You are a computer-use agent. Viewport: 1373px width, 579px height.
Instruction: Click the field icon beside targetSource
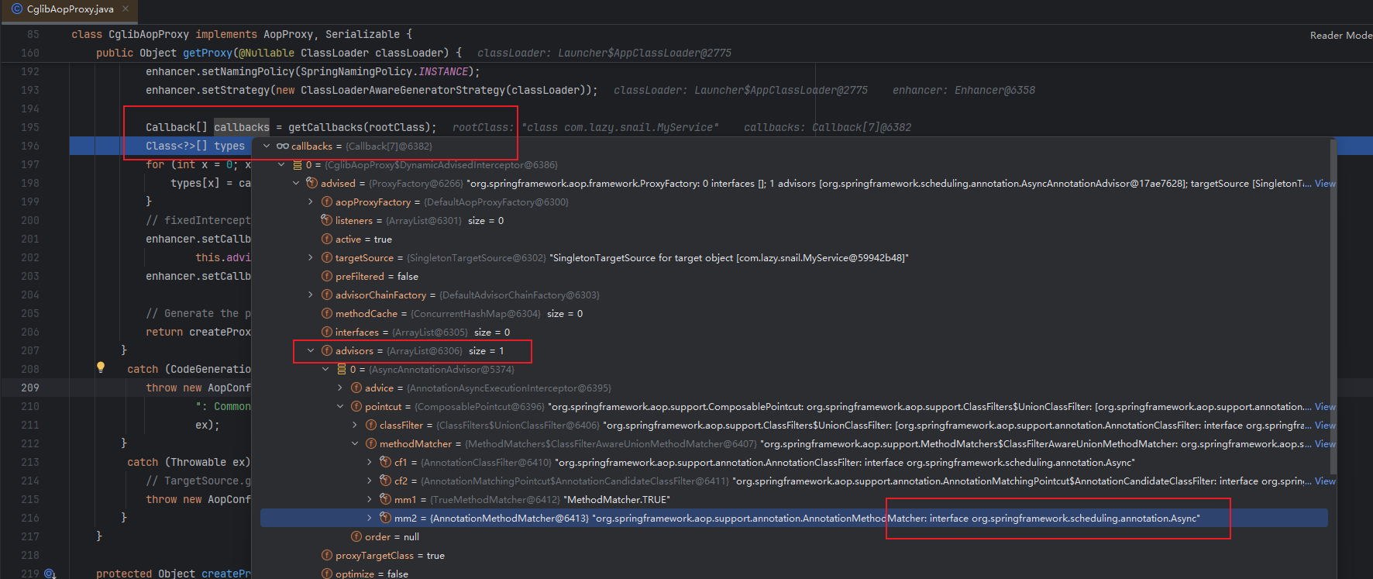(327, 257)
